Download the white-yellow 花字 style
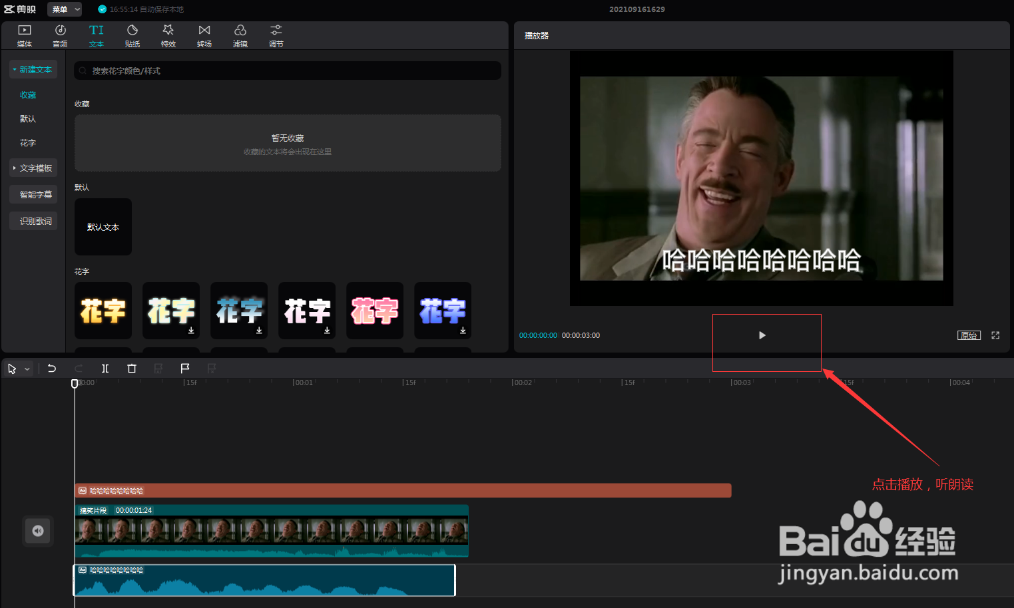 click(x=191, y=330)
